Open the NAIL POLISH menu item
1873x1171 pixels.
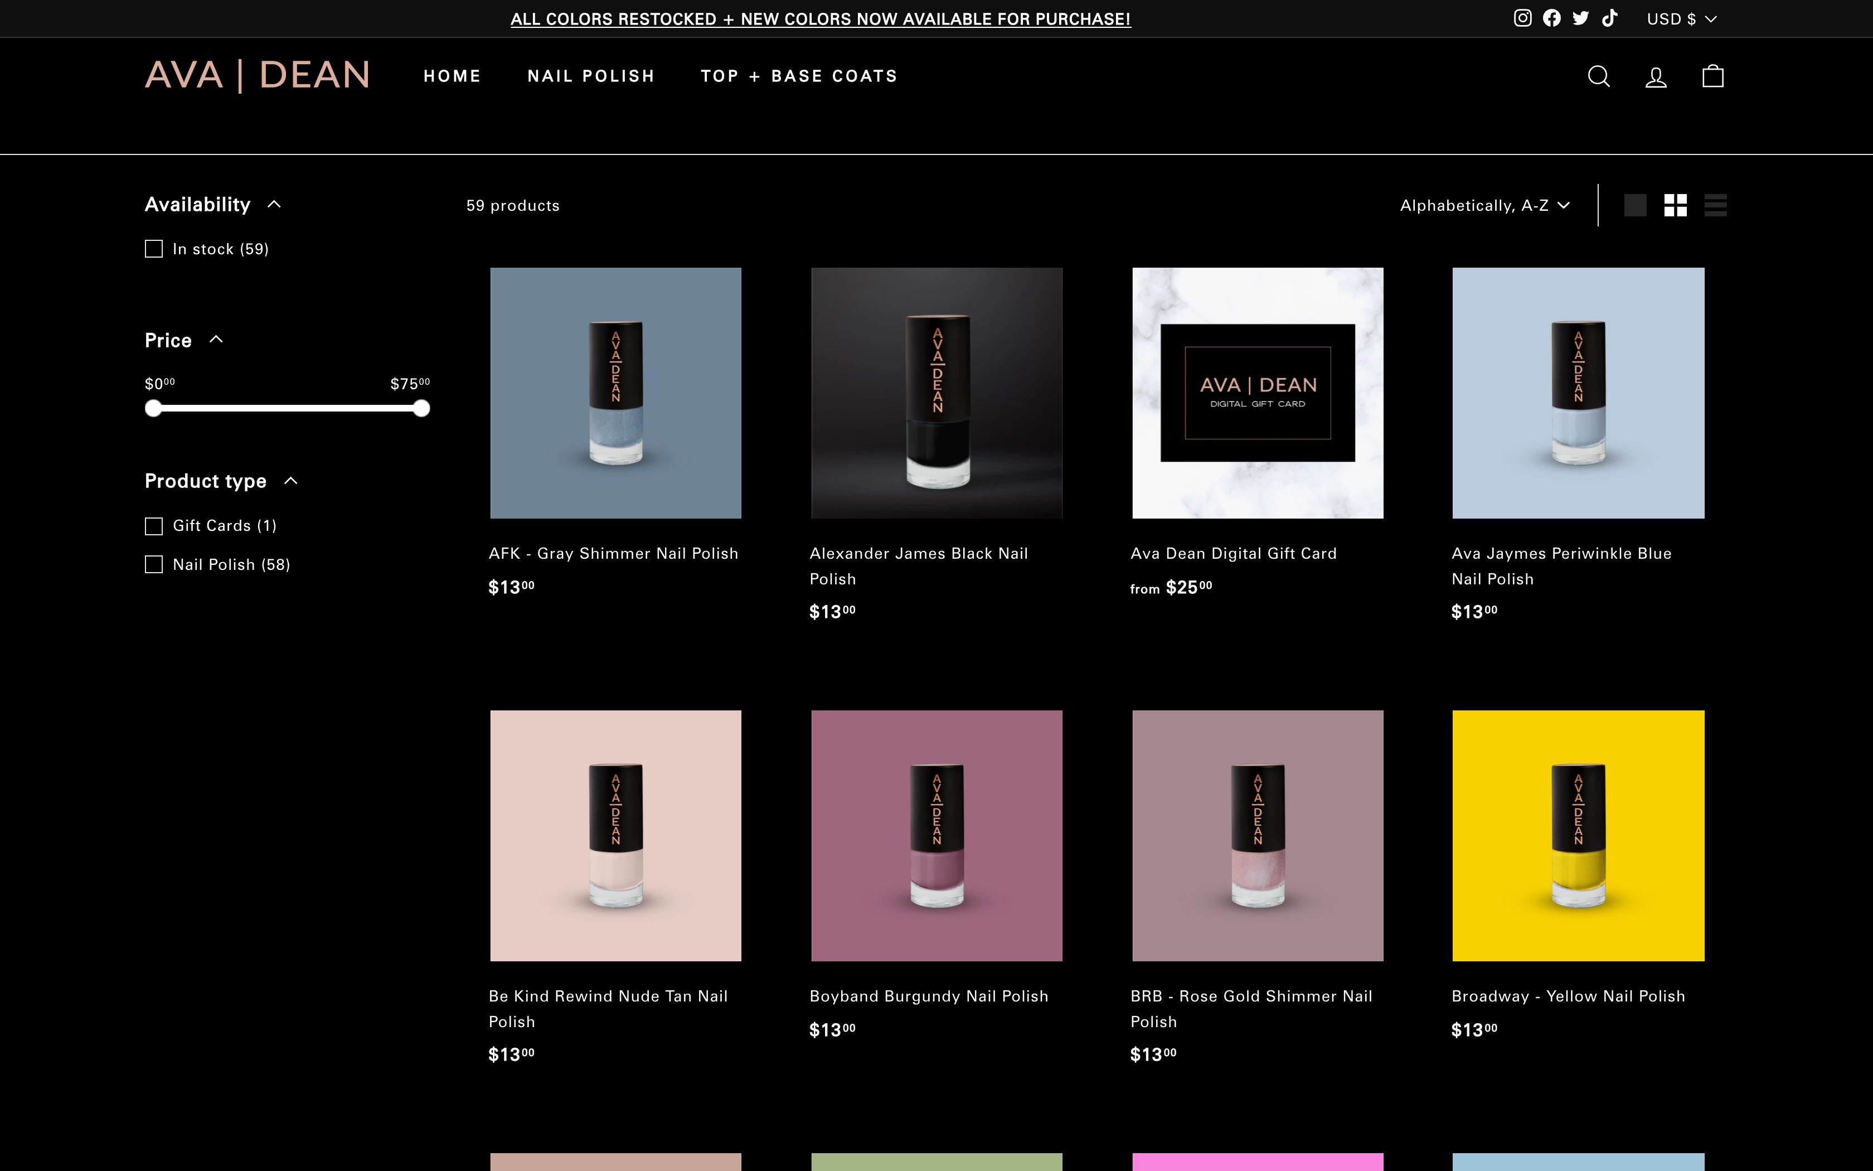point(591,76)
